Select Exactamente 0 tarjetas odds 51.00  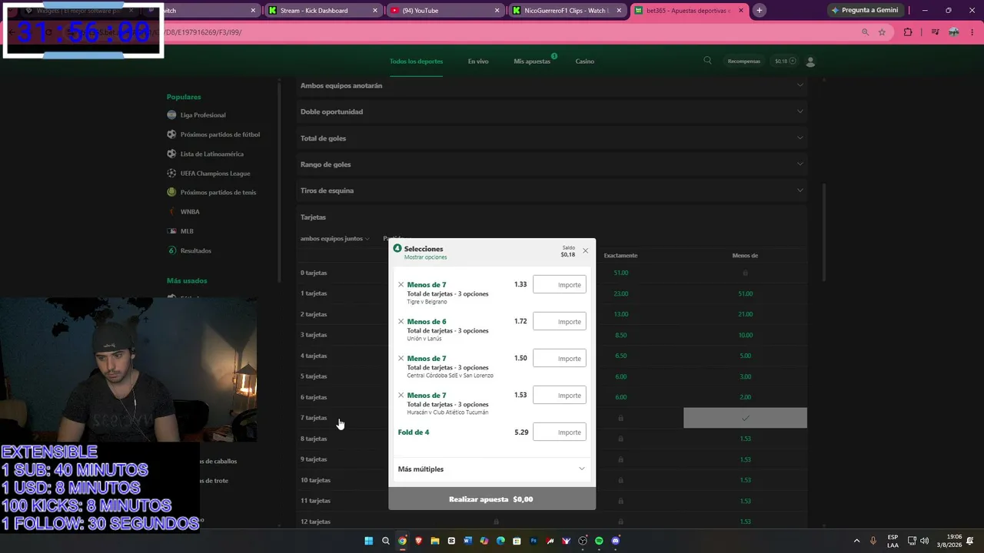[621, 273]
